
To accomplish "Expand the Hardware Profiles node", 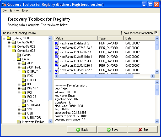I will click(x=14, y=122).
